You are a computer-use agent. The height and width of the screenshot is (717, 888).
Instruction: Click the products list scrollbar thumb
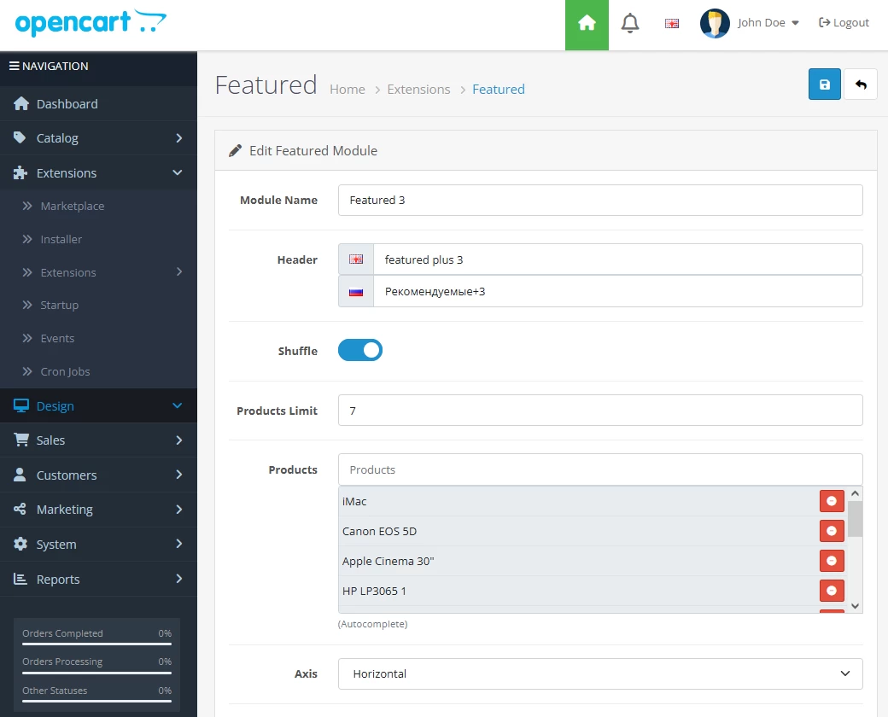click(x=856, y=519)
